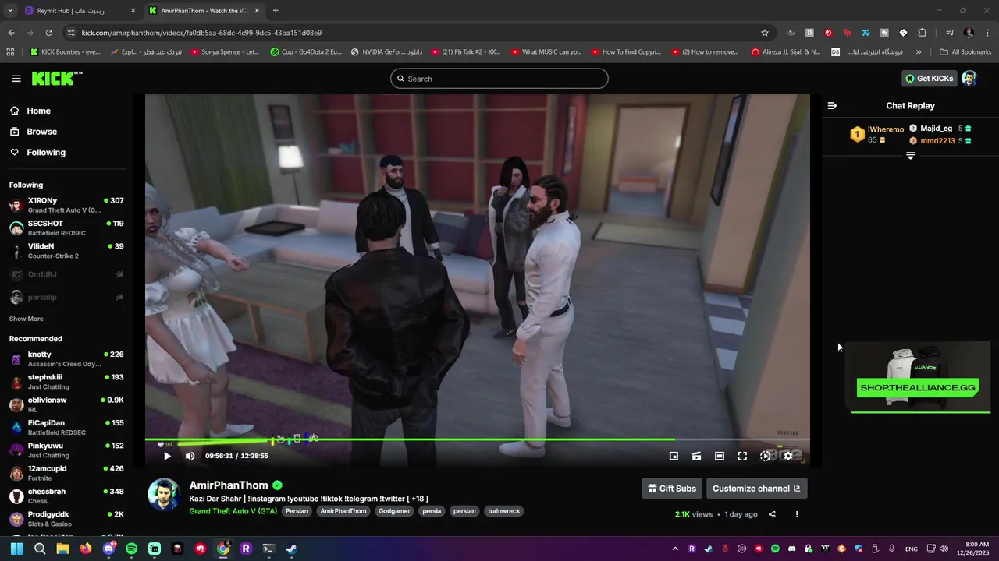
Task: Create a clip with clapperboard icon
Action: tap(696, 456)
